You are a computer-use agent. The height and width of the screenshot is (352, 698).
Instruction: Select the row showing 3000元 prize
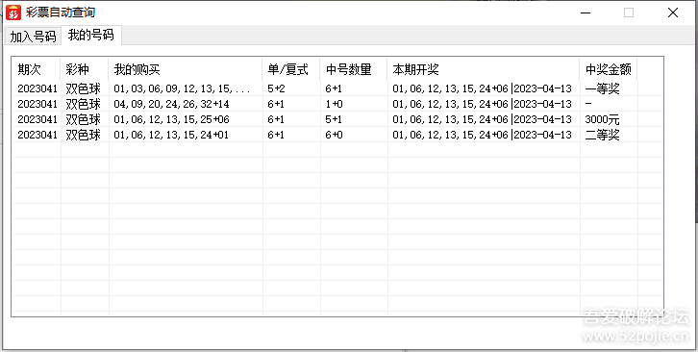pyautogui.click(x=337, y=119)
